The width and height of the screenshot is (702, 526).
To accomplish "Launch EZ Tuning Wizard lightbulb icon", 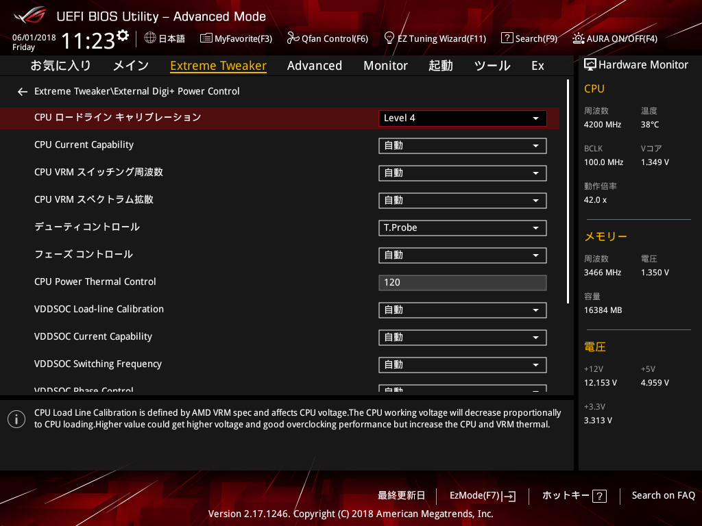I will click(389, 38).
